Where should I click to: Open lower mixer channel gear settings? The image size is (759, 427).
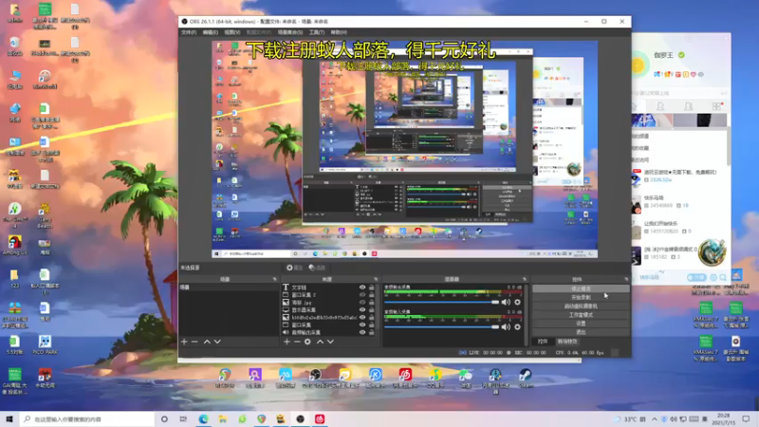pos(517,326)
